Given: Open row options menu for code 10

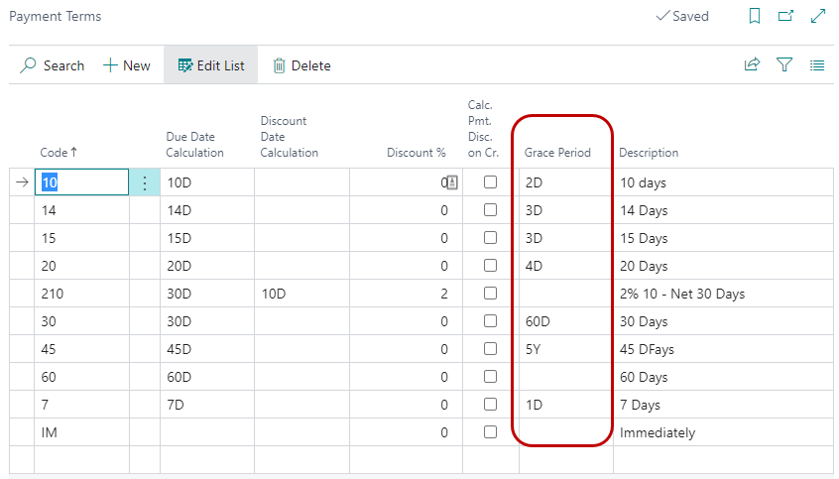Looking at the screenshot, I should coord(145,182).
